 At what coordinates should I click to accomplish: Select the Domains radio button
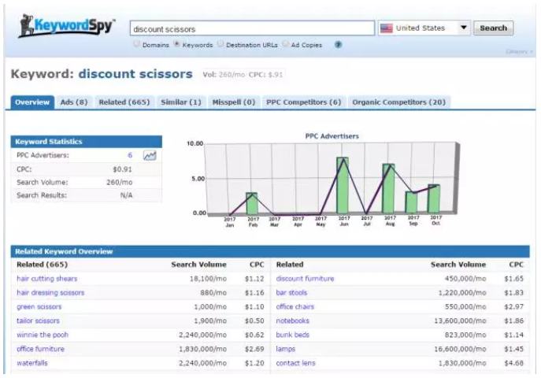(136, 45)
